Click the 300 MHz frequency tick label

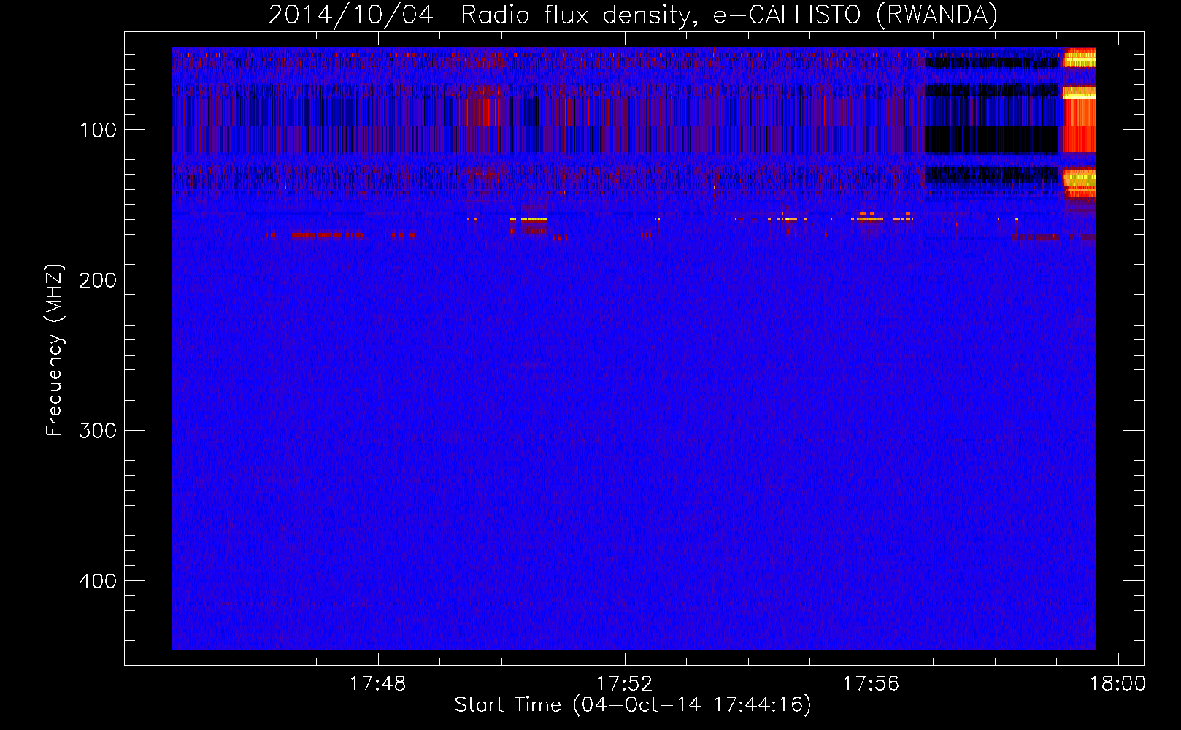[x=98, y=431]
